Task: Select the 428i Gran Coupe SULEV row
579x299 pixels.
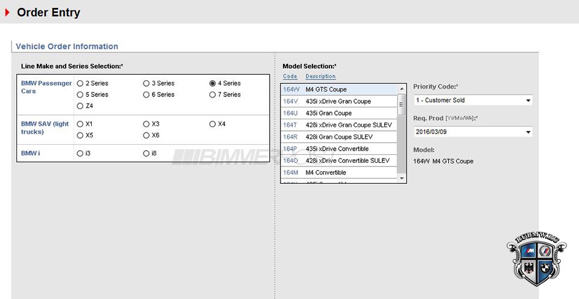Action: 338,137
